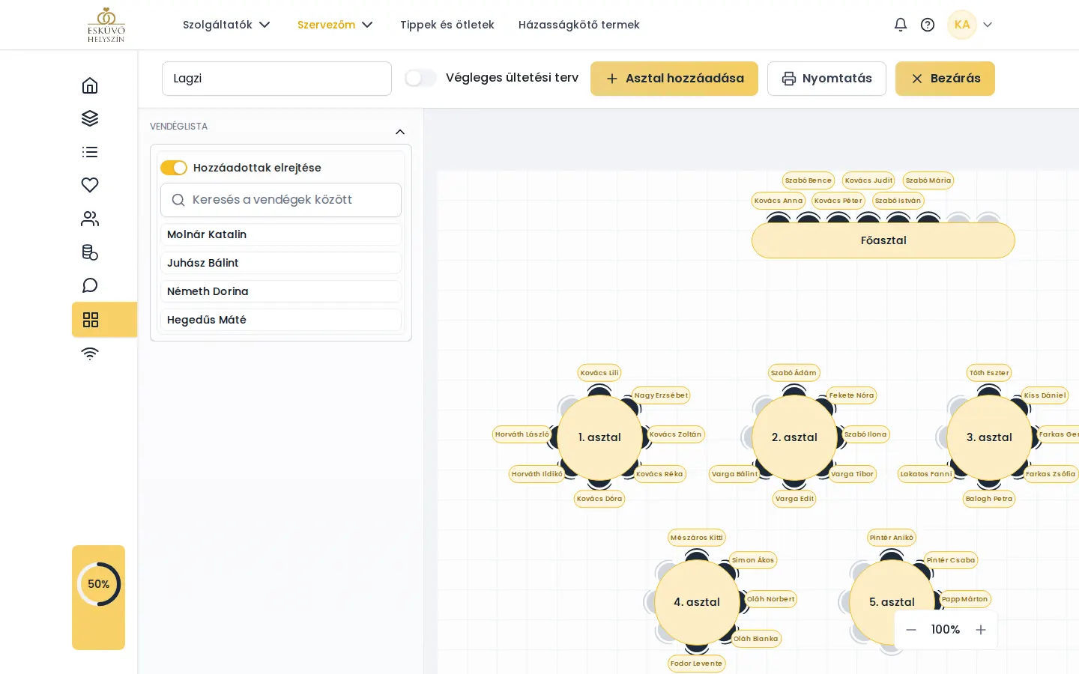Screen dimensions: 1079x674
Task: Open the account menu chevron
Action: (x=988, y=25)
